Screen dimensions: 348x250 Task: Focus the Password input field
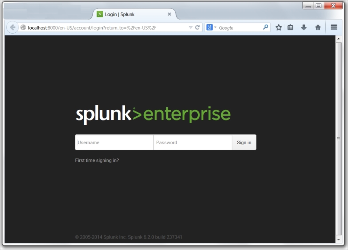click(192, 142)
